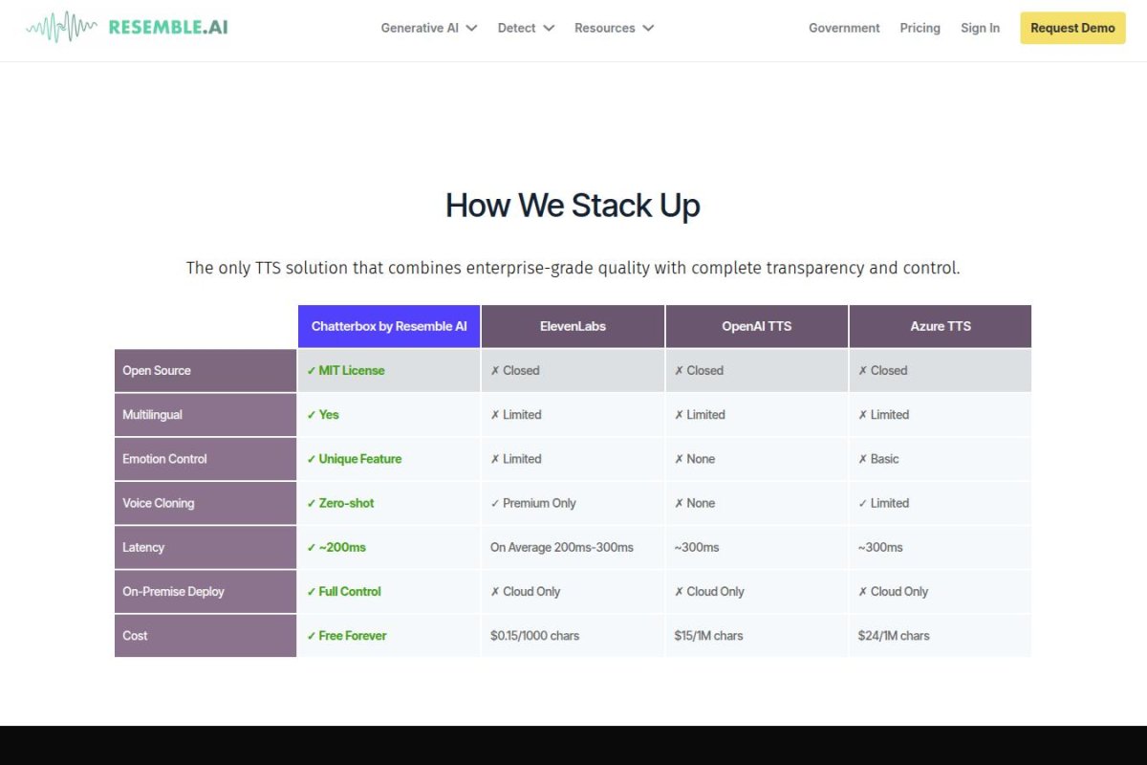Click the checkmark beside Azure Limited voice cloning
1147x765 pixels.
coord(863,503)
